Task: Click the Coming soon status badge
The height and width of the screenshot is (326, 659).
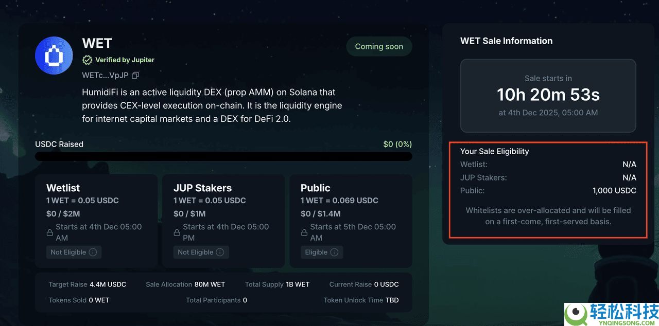Action: 379,46
